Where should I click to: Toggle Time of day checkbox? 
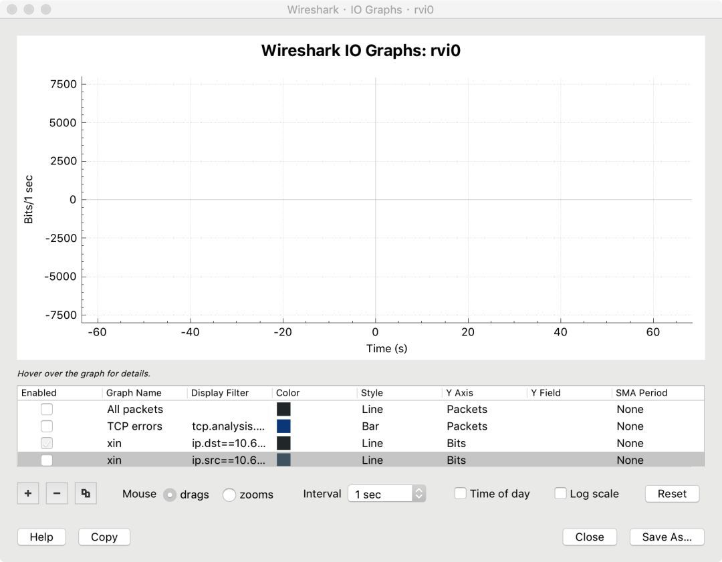point(461,493)
